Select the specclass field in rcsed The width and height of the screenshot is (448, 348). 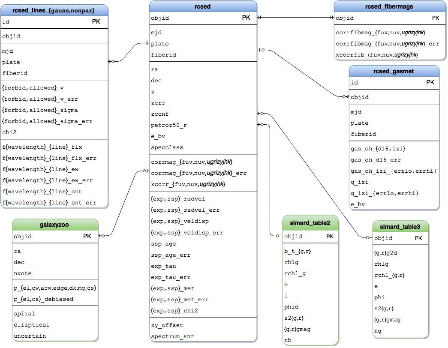coord(167,147)
